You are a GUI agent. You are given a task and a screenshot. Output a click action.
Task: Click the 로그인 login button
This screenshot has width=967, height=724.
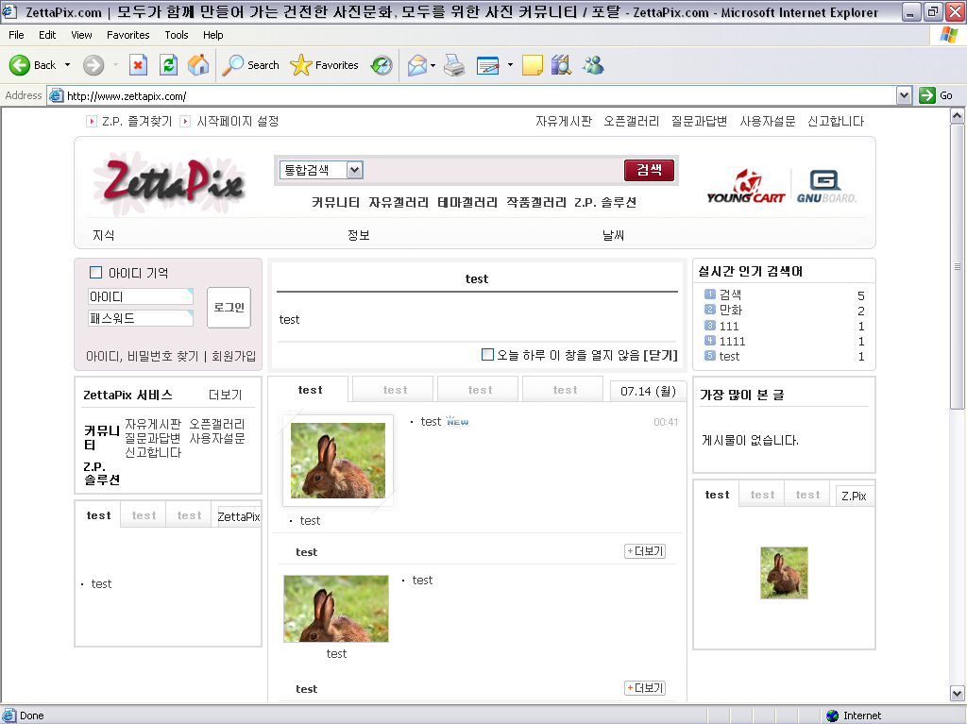(x=229, y=308)
